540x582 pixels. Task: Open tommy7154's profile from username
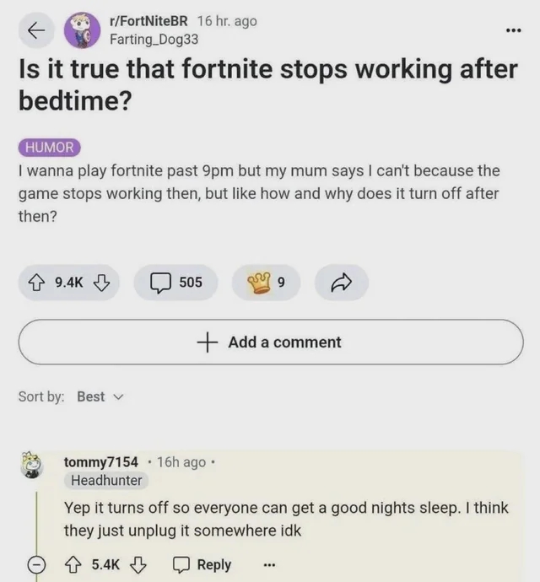[x=101, y=462]
